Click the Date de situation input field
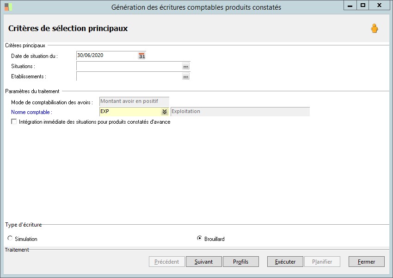Viewport: 393px width, 278px height. tap(106, 55)
